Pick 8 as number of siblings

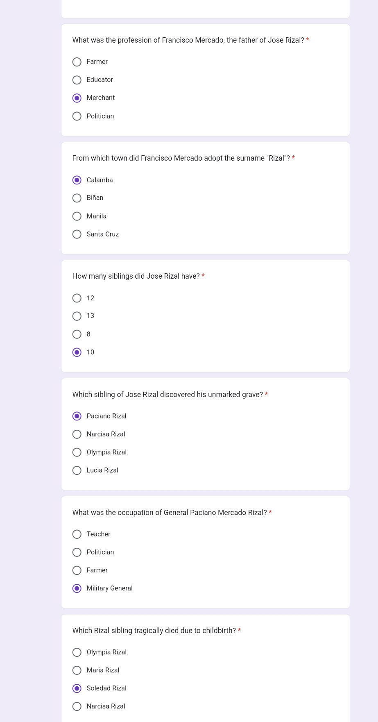tap(77, 334)
